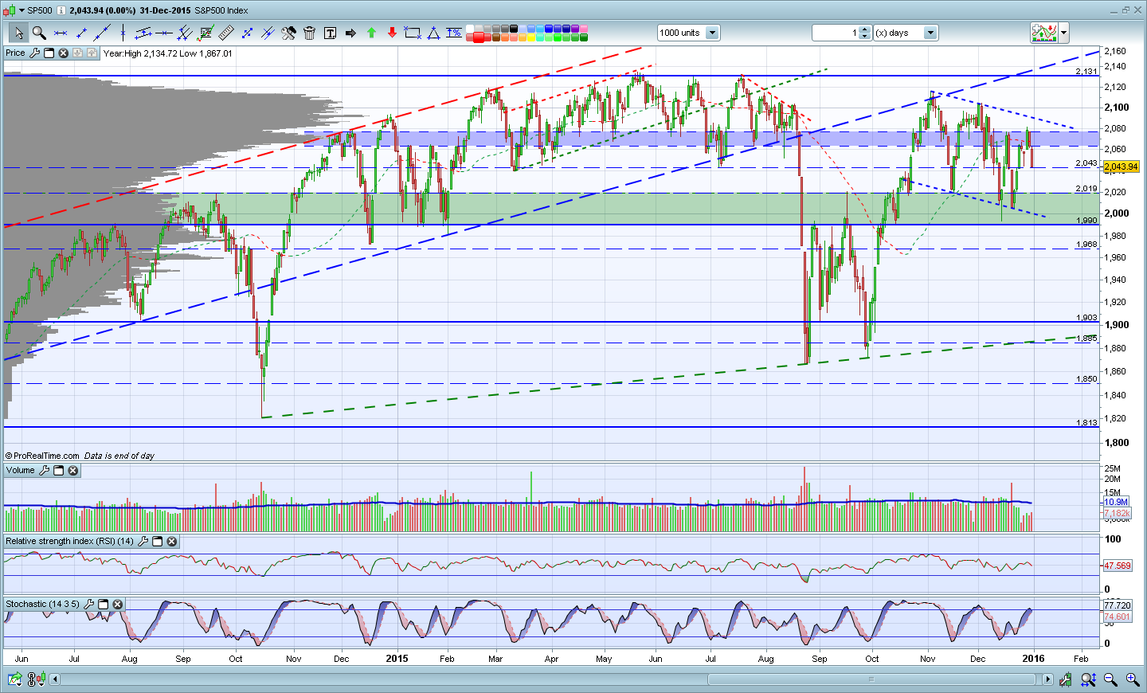
Task: Click the current price tag 2,043.94
Action: (x=1121, y=166)
